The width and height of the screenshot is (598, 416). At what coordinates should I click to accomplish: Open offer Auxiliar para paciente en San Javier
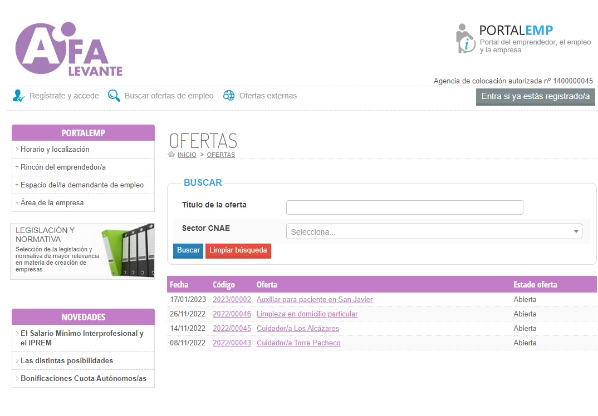coord(314,300)
